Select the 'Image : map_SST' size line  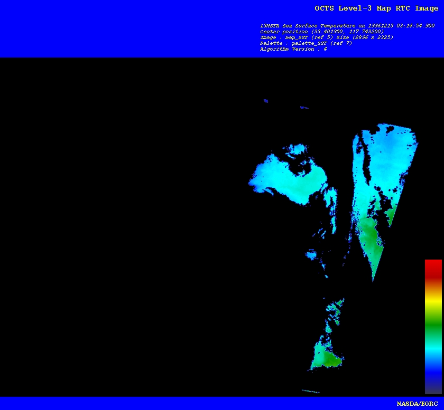click(326, 37)
